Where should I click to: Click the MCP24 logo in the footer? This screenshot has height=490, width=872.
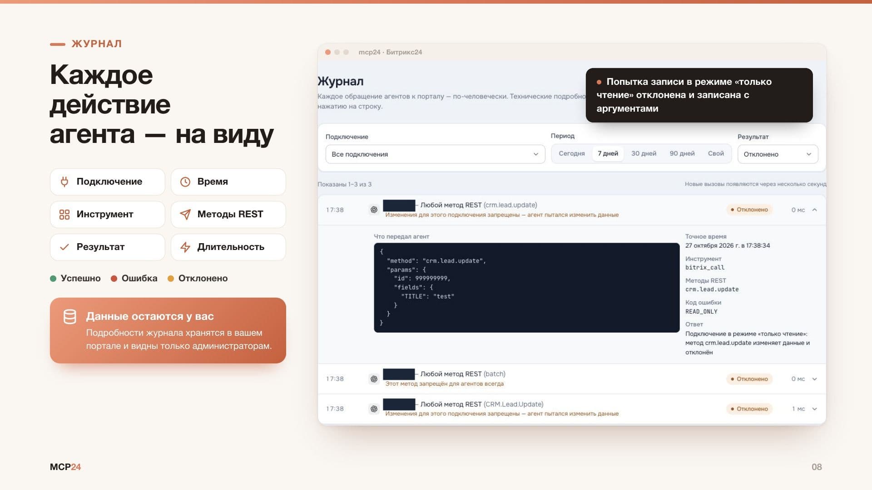coord(65,467)
